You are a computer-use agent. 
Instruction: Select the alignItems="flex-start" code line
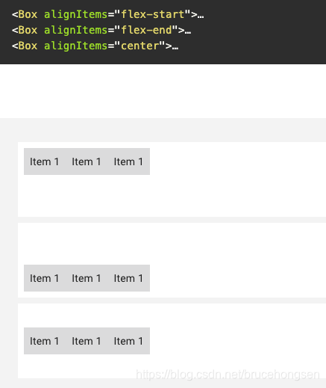click(107, 14)
